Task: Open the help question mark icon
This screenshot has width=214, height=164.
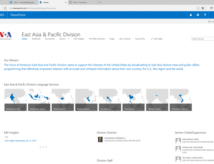Action: click(x=205, y=15)
